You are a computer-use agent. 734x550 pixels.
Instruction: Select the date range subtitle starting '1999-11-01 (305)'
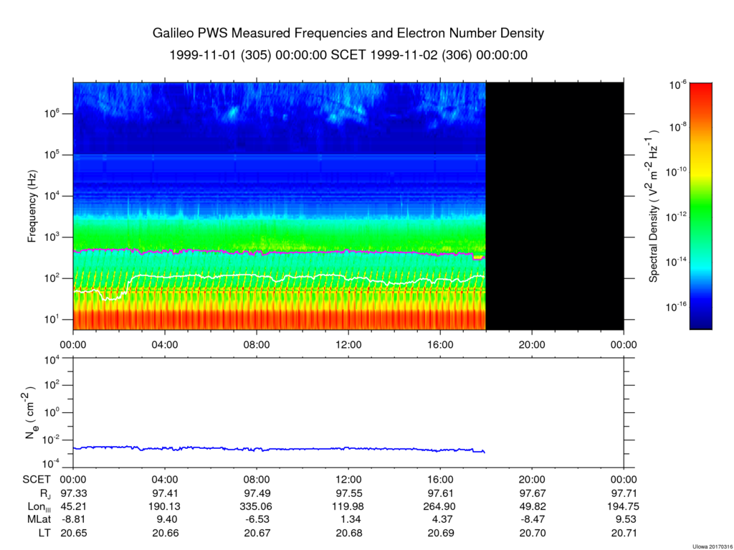click(x=348, y=55)
